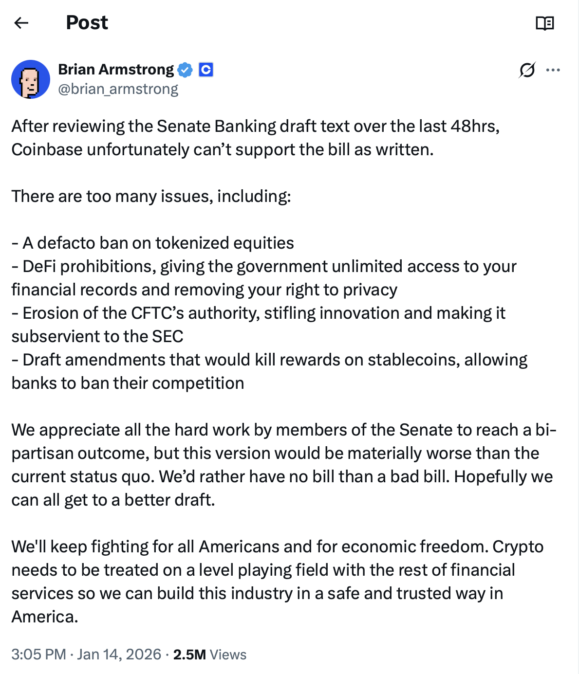This screenshot has width=579, height=674.
Task: Click the "We appreciate all the hard work" paragraph
Action: (282, 465)
